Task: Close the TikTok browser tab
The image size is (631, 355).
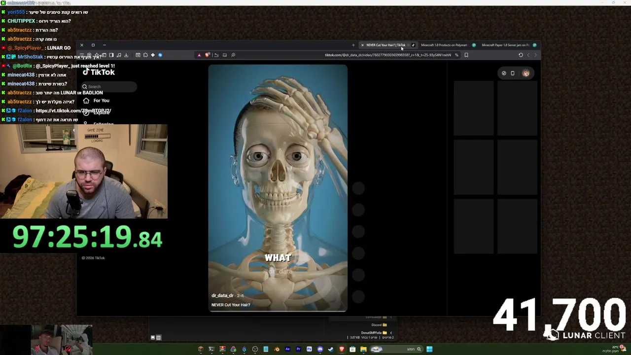Action: point(362,45)
